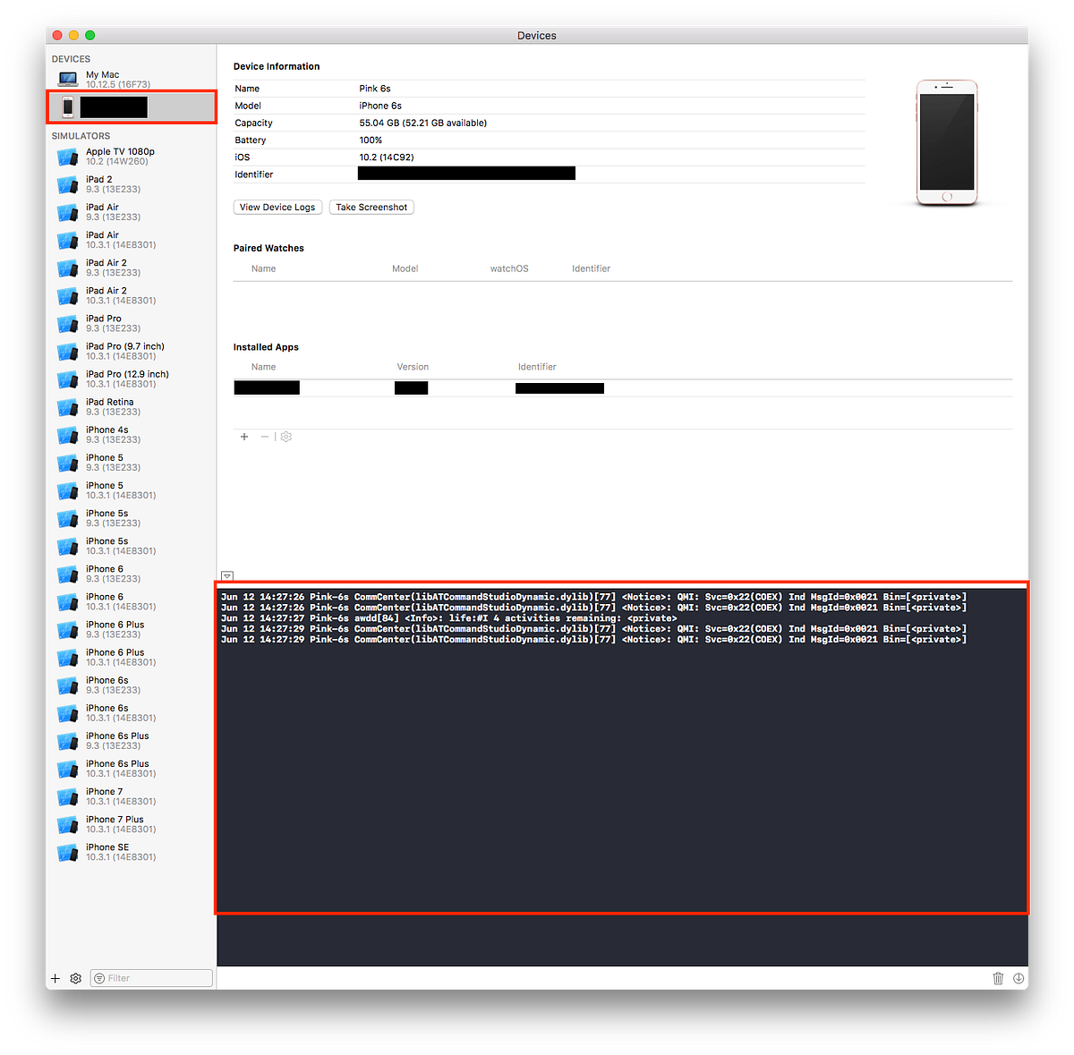Select the redacted app row in Installed Apps
The image size is (1074, 1055).
point(358,387)
